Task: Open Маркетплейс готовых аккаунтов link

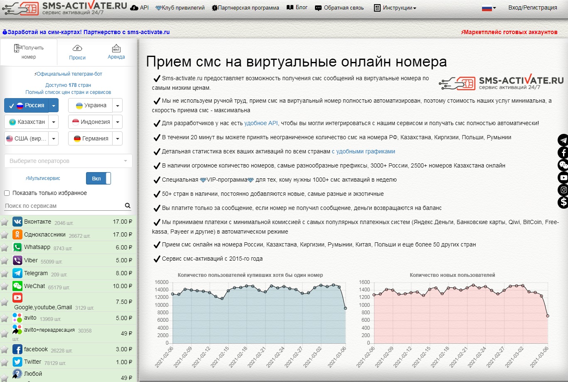Action: (509, 32)
